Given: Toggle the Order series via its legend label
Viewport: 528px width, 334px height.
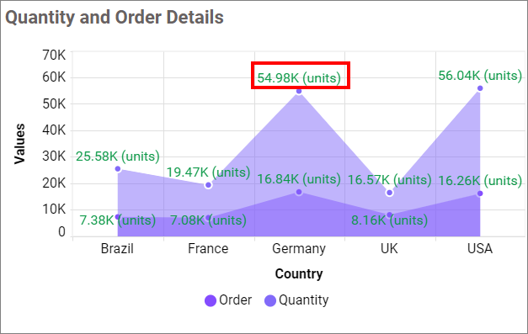Looking at the screenshot, I should coord(236,300).
